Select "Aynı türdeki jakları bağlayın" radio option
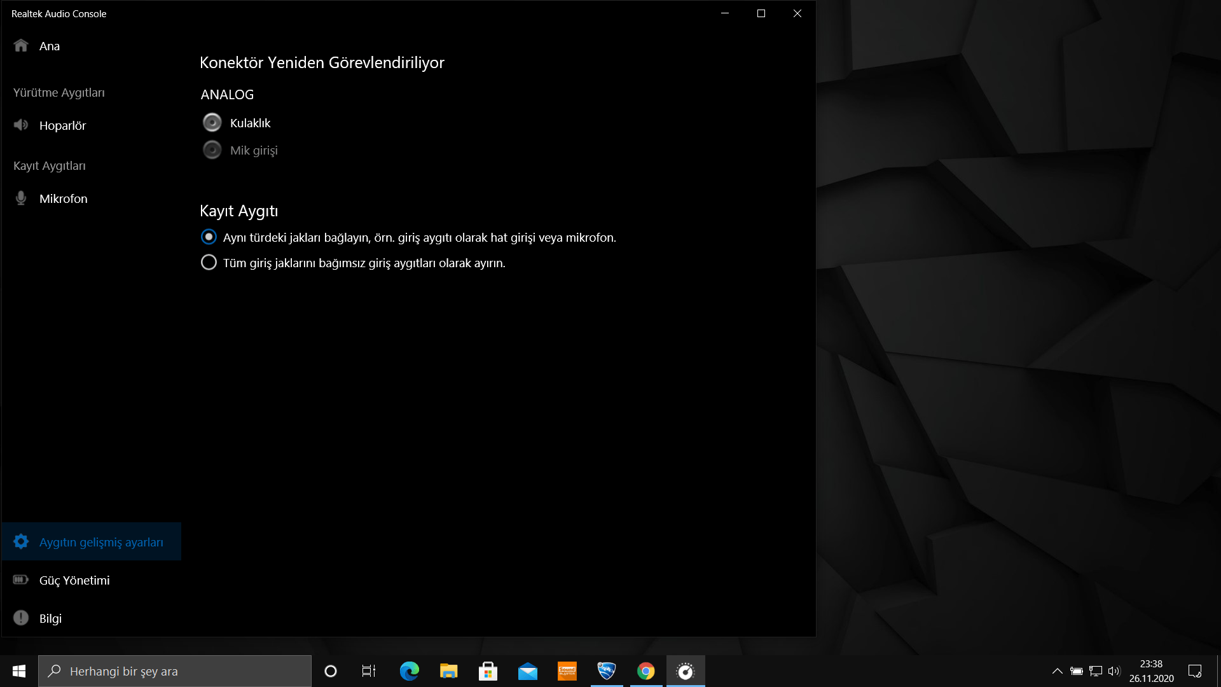The image size is (1221, 687). (x=209, y=237)
